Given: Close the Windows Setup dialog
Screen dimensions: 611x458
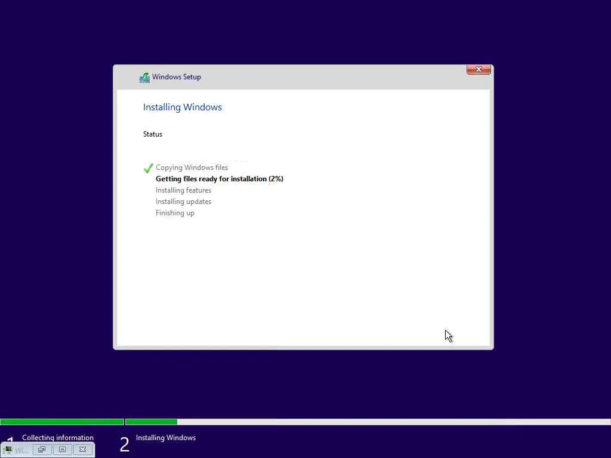Looking at the screenshot, I should click(479, 69).
